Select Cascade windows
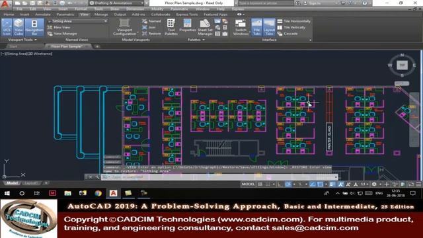The image size is (423, 238). pyautogui.click(x=288, y=34)
